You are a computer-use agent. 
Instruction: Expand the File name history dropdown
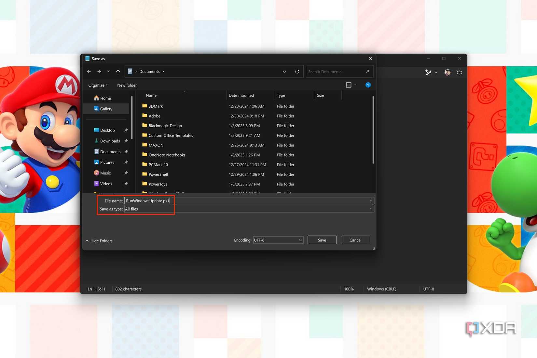pos(371,201)
